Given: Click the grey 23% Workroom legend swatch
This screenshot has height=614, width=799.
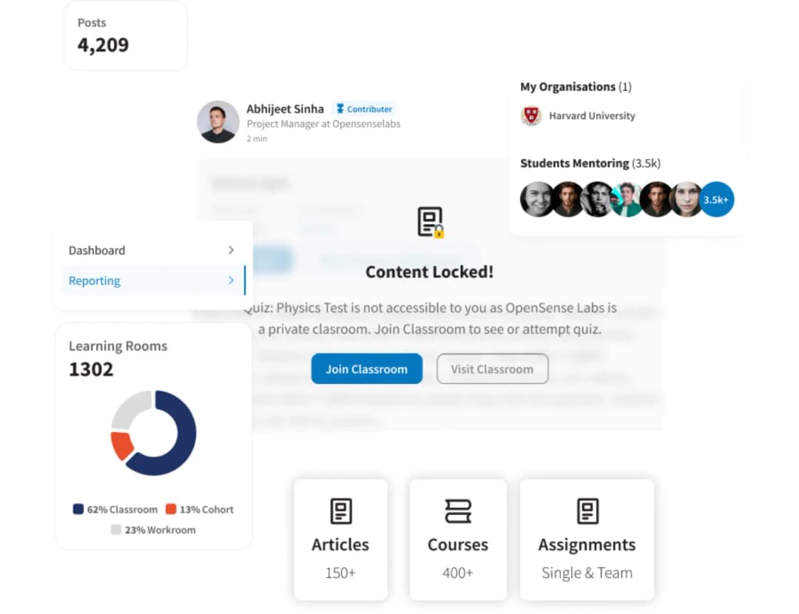Looking at the screenshot, I should point(116,530).
